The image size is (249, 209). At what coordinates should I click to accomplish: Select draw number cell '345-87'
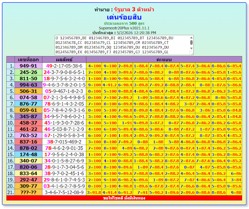tap(28, 117)
